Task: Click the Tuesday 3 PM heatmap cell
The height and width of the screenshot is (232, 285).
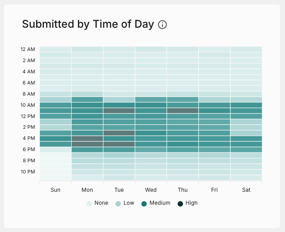Action: pos(119,133)
